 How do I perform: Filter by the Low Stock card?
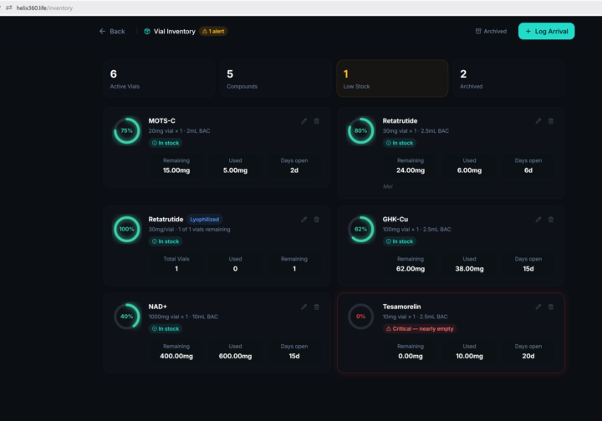tap(392, 79)
